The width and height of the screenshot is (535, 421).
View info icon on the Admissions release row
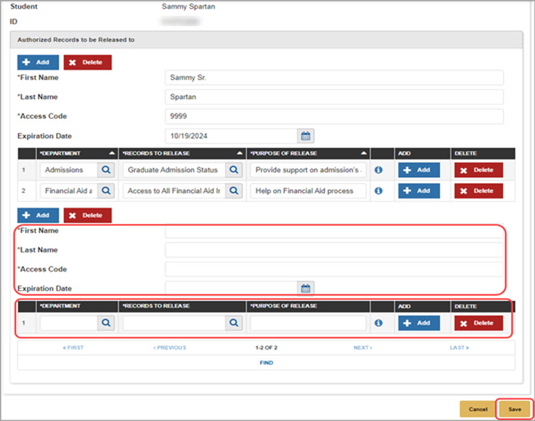(x=379, y=170)
